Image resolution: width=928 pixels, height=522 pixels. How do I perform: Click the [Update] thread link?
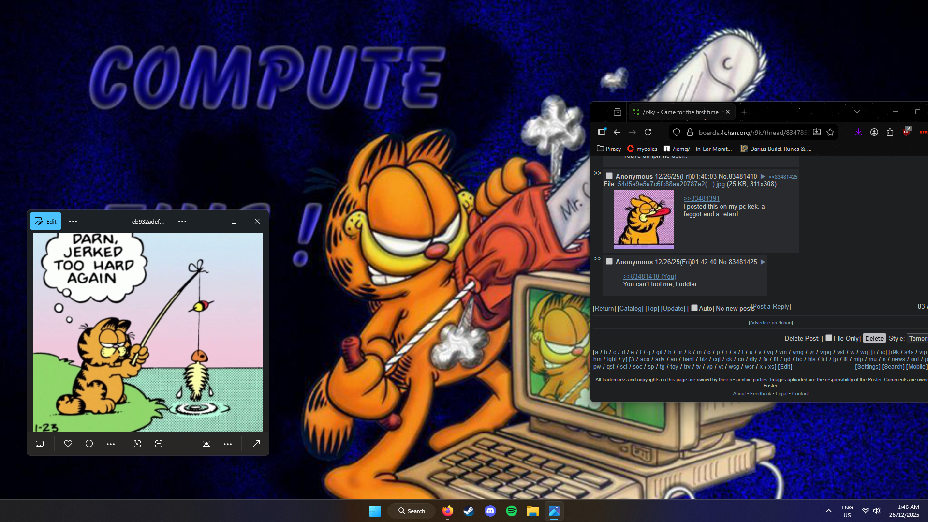click(x=673, y=308)
